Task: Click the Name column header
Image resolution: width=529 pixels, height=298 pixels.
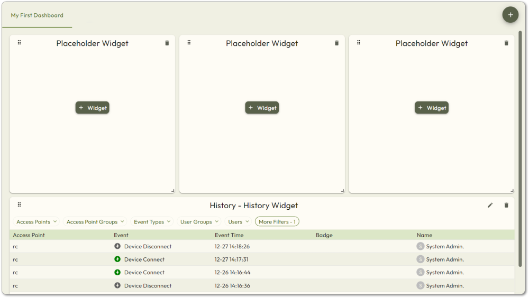Action: (424, 235)
